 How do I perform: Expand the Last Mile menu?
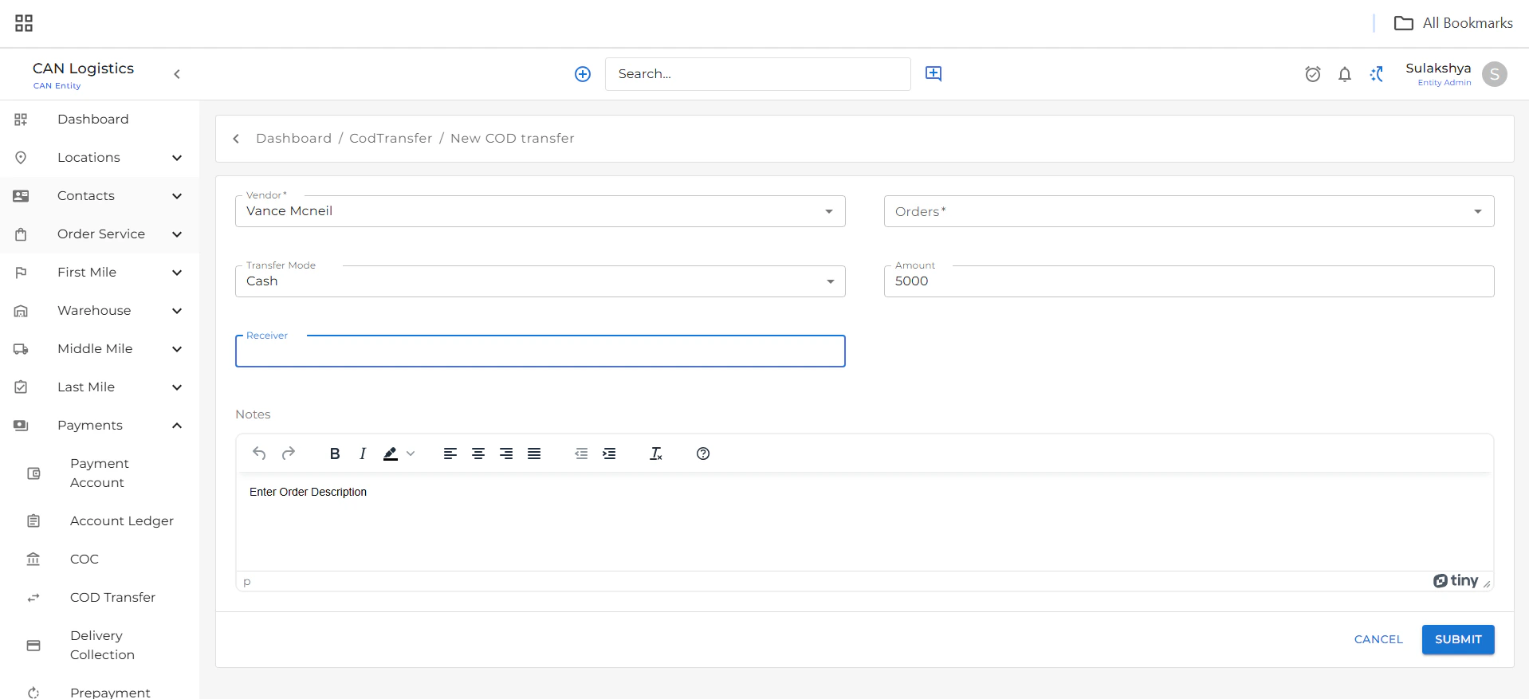[100, 387]
